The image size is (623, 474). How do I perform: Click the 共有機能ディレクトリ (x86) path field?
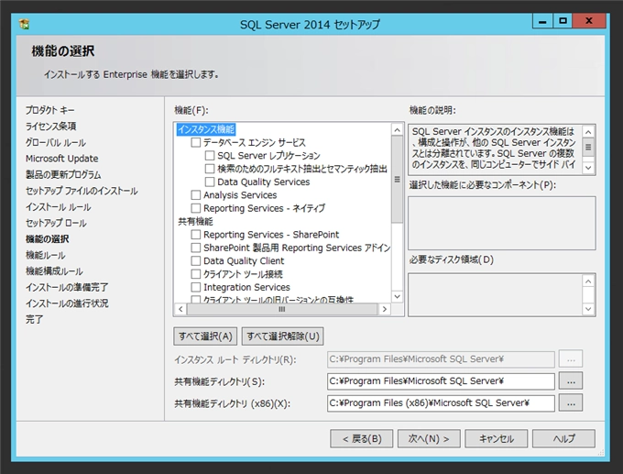pos(441,403)
